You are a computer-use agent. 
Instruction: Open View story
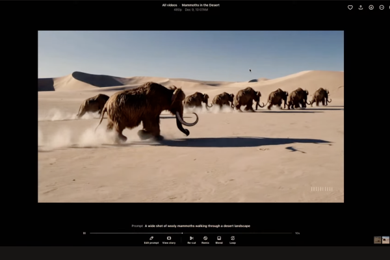168,239
